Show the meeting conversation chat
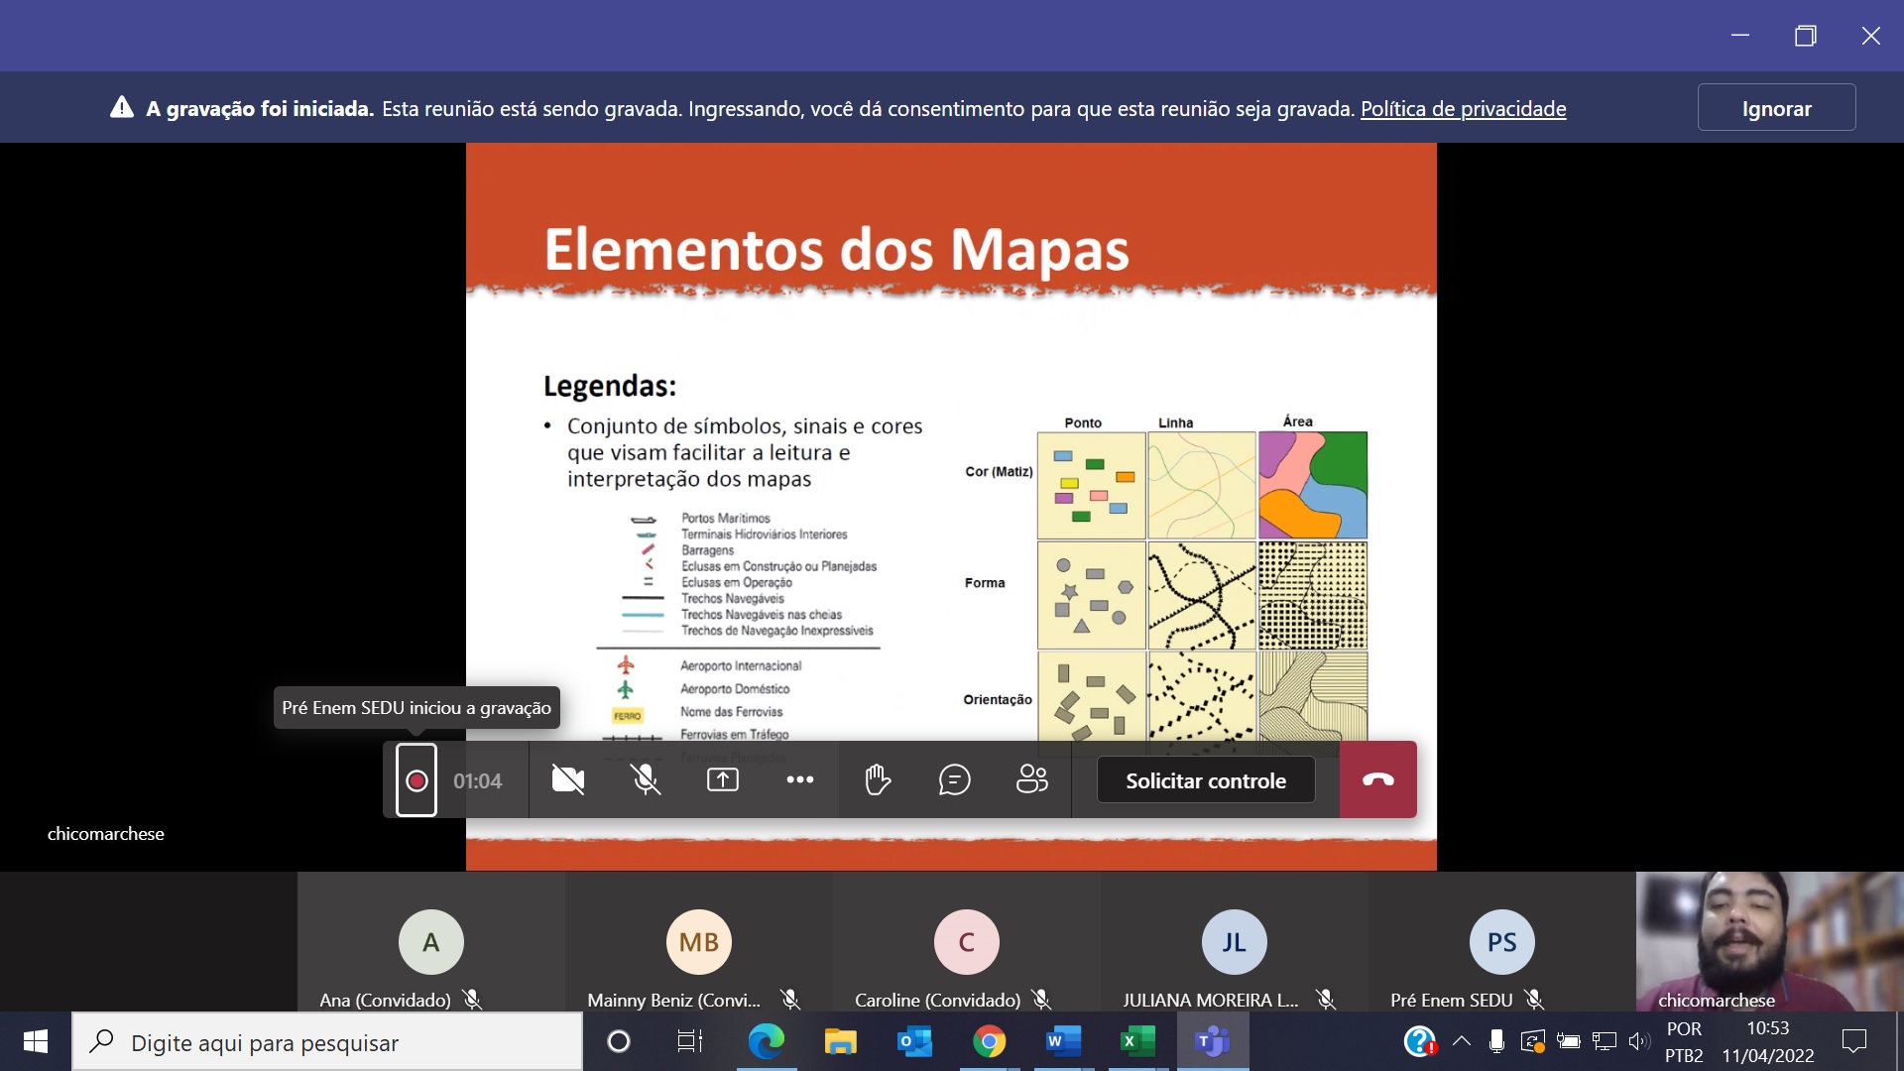The width and height of the screenshot is (1904, 1071). pos(954,780)
